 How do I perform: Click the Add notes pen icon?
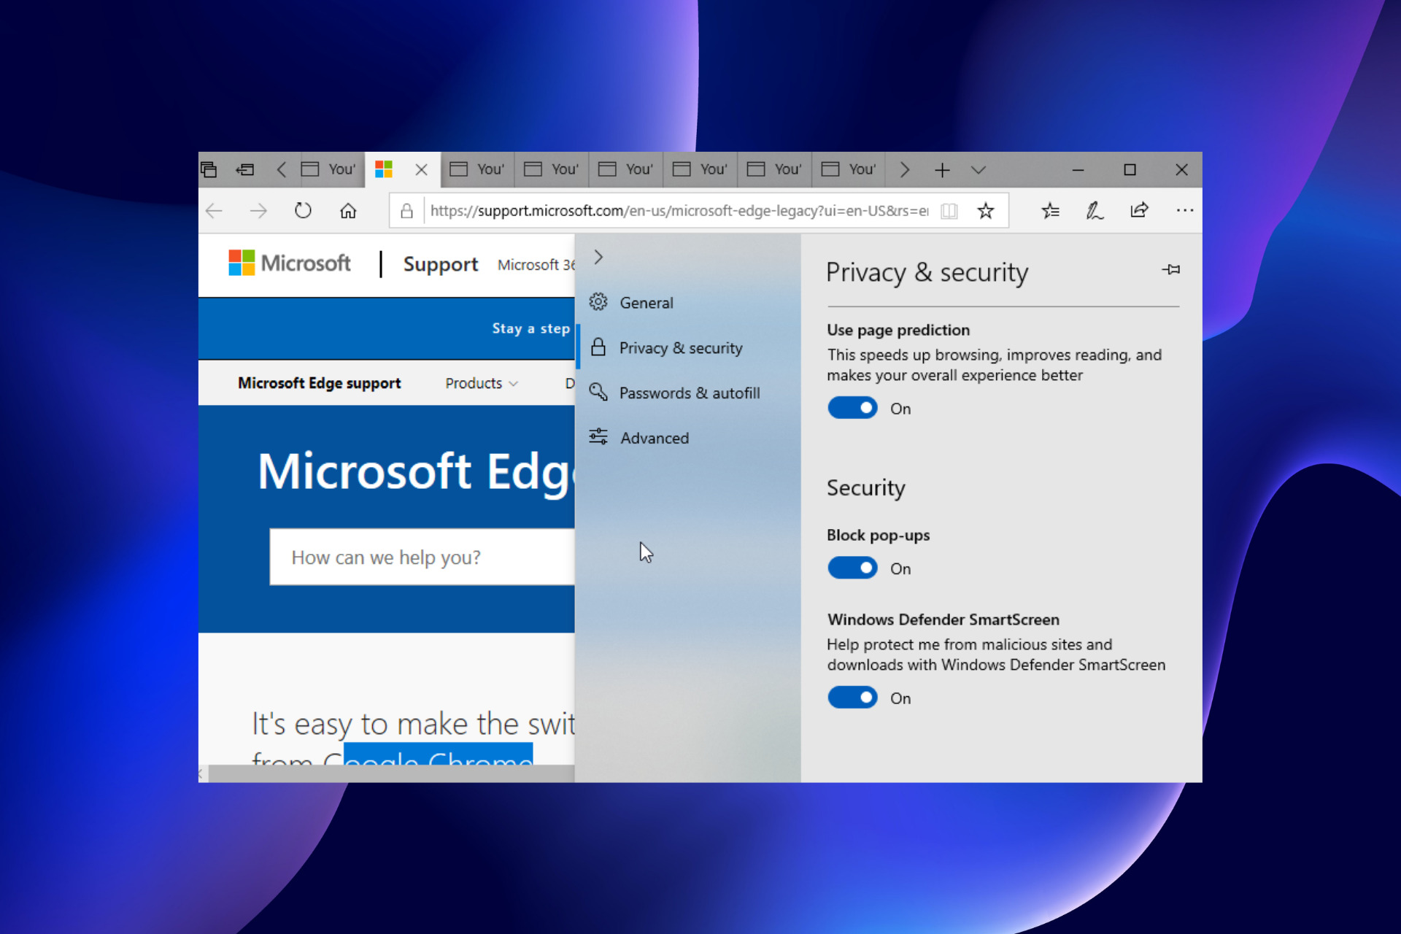pyautogui.click(x=1095, y=211)
